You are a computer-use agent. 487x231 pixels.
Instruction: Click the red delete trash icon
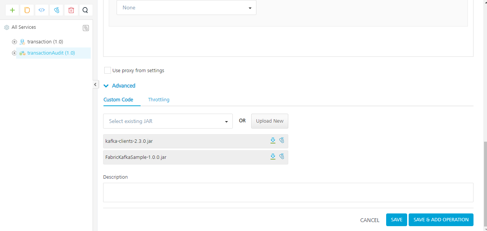tap(71, 10)
